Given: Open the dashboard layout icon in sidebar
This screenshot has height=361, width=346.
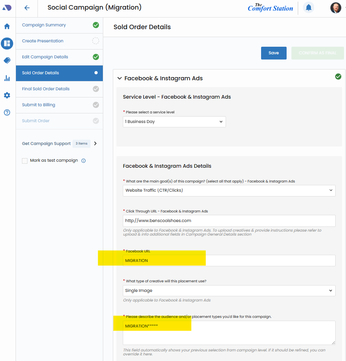Looking at the screenshot, I should click(7, 44).
